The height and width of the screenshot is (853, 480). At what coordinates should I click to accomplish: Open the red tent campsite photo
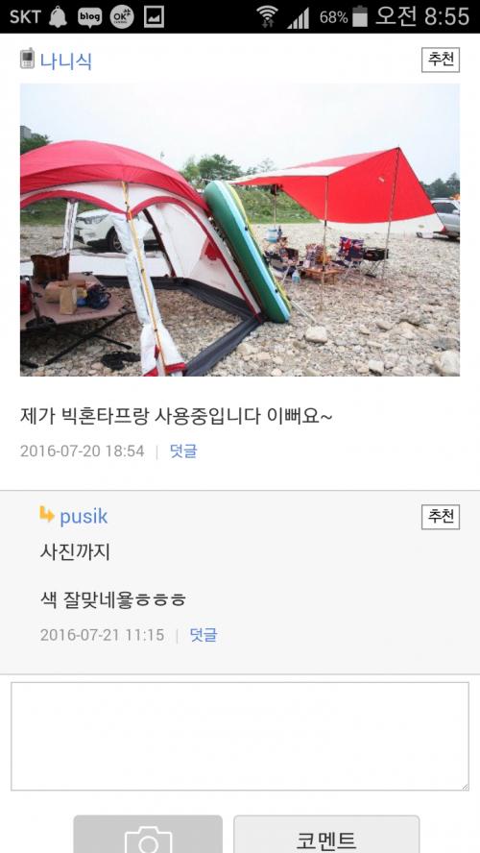(240, 230)
